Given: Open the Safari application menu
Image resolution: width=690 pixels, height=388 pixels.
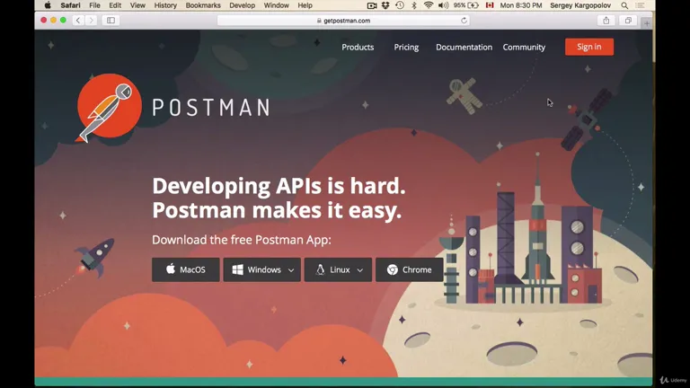Looking at the screenshot, I should [x=70, y=5].
